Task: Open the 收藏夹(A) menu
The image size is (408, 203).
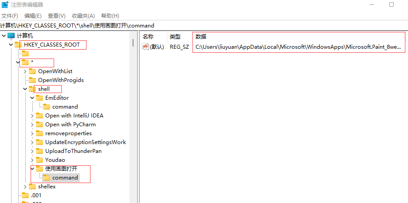Action: [83, 16]
